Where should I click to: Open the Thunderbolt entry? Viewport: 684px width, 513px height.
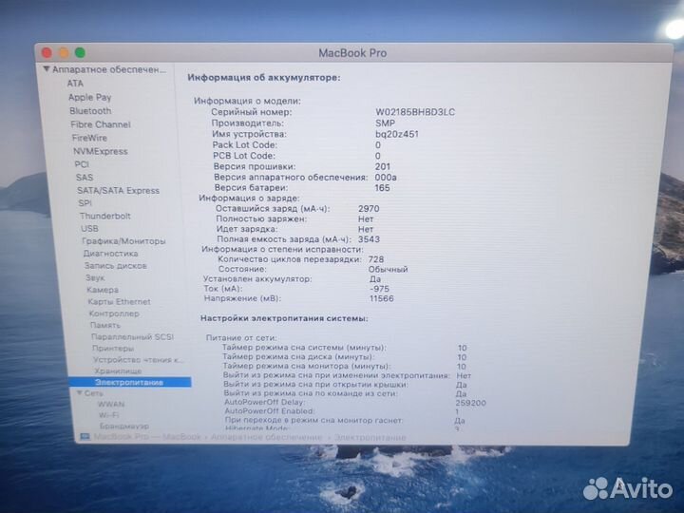(x=105, y=216)
